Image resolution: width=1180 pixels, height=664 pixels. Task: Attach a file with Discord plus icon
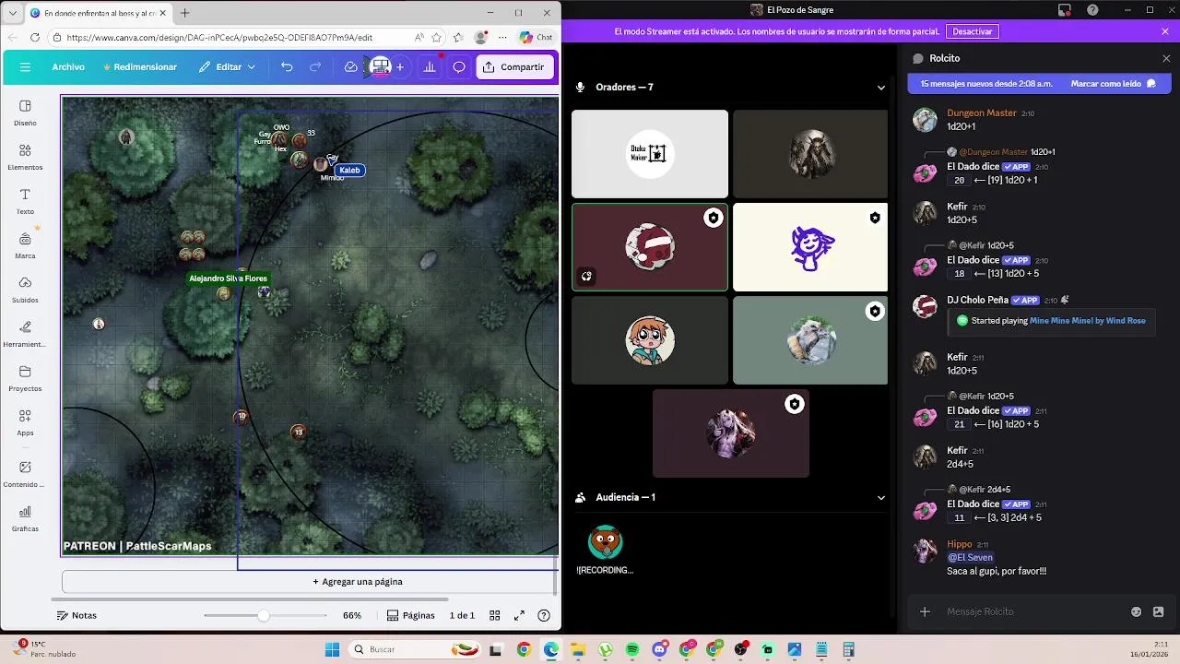pos(925,611)
